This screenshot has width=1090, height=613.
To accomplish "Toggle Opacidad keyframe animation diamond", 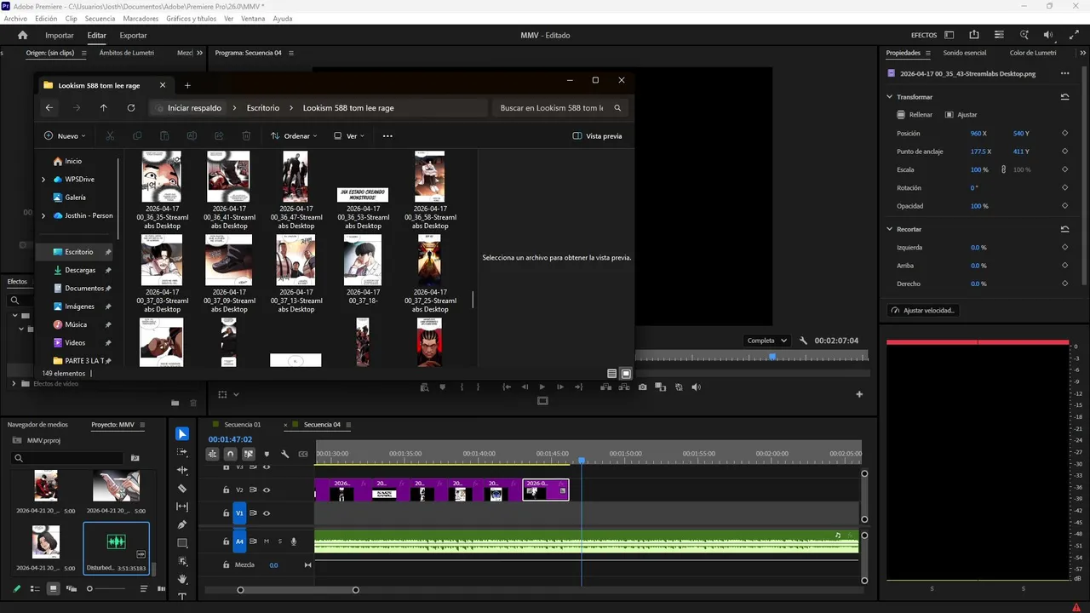I will 1064,206.
